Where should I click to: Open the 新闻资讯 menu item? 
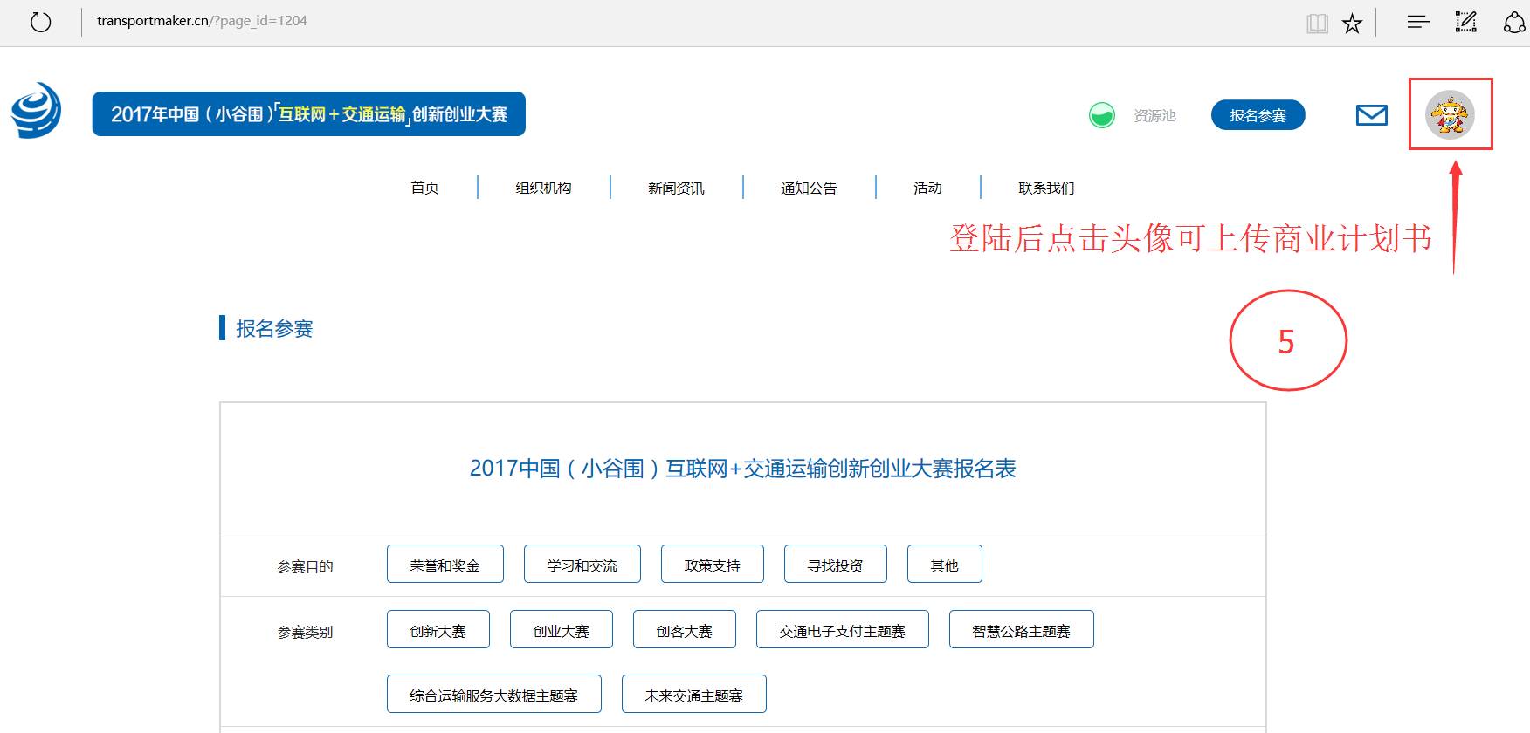[676, 188]
